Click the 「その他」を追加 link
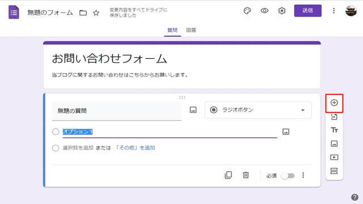363x204 pixels. pos(135,148)
